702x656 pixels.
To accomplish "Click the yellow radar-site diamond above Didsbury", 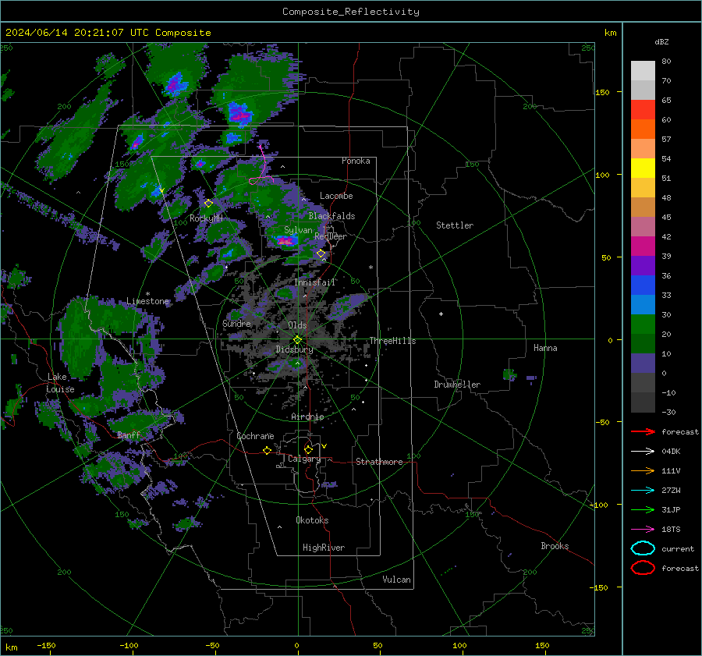I will click(297, 340).
